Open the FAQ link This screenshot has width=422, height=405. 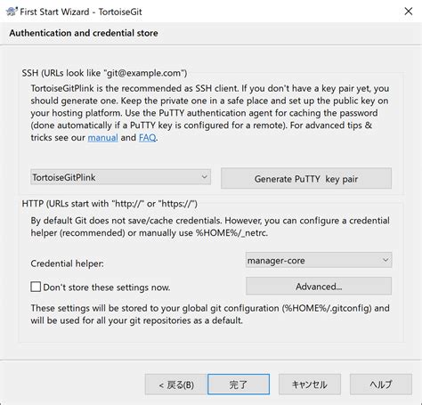click(x=147, y=138)
